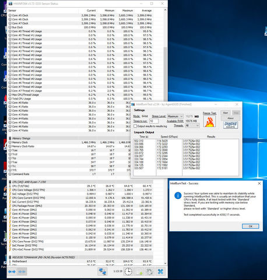Click the sensor icon beside Core #5 Clock
This screenshot has height=280, width=267.
click(10, 15)
